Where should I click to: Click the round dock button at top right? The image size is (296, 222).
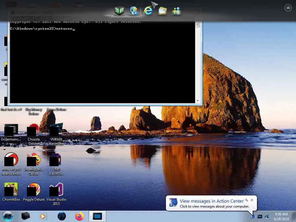coord(288,8)
